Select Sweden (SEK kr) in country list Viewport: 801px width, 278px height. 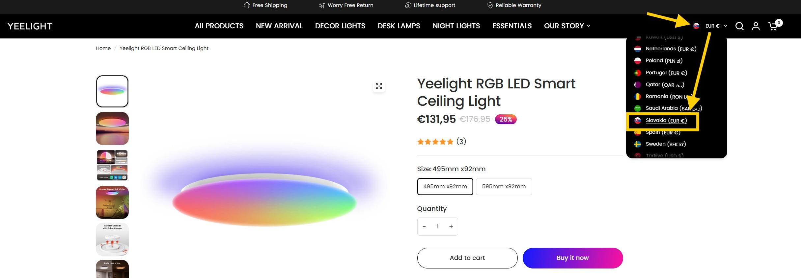tap(665, 144)
